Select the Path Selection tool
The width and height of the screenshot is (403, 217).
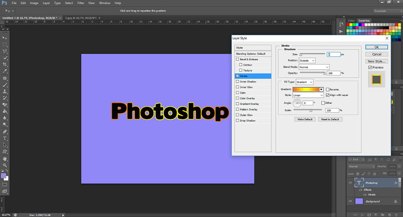point(5,145)
